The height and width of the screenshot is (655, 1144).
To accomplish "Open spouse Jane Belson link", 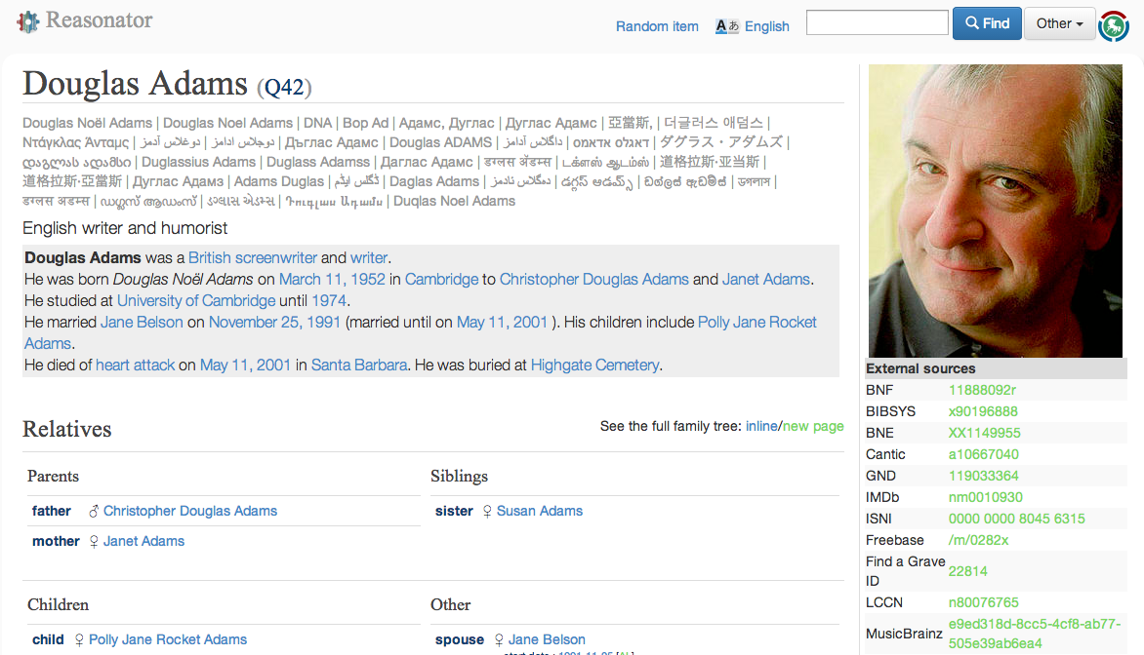I will 547,639.
